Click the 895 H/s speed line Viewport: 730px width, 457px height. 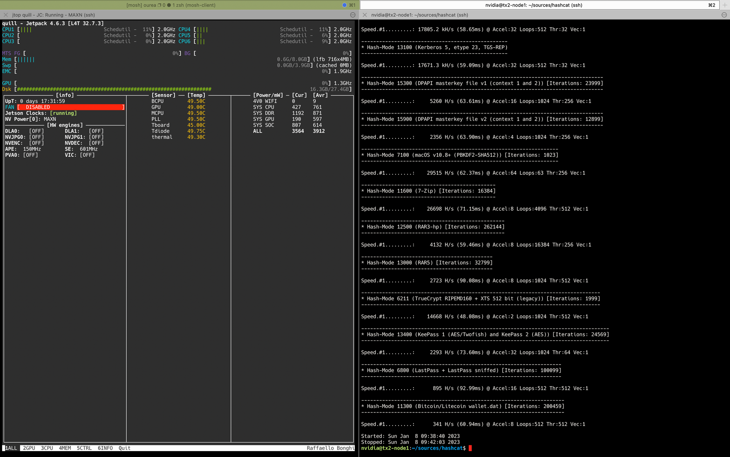coord(474,388)
